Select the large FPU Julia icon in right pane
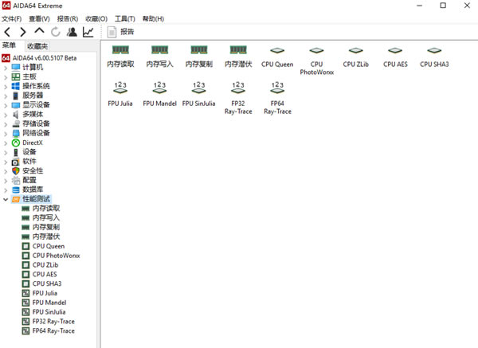 120,94
